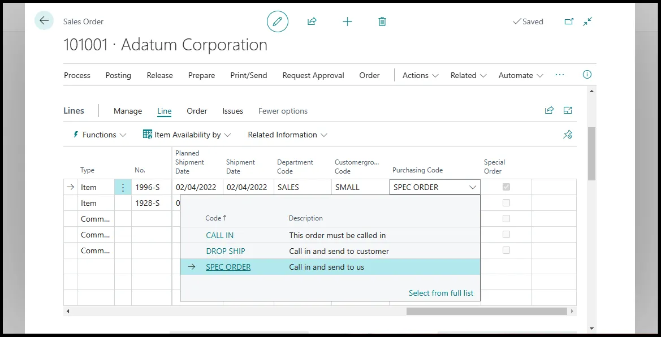Click 'Call in and send to customer' description
The image size is (661, 337).
339,251
